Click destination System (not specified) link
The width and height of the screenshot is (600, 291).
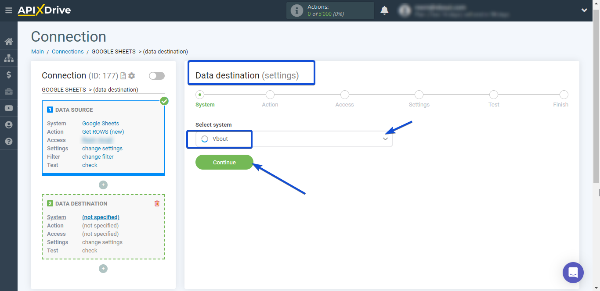pyautogui.click(x=101, y=217)
